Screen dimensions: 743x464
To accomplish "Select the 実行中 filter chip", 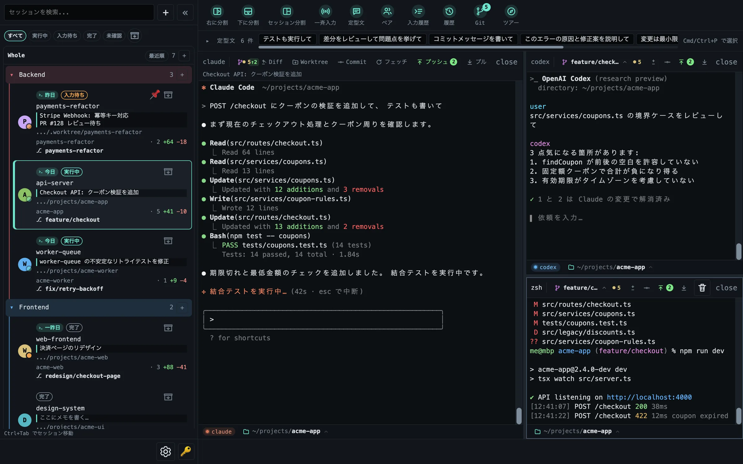I will point(40,36).
